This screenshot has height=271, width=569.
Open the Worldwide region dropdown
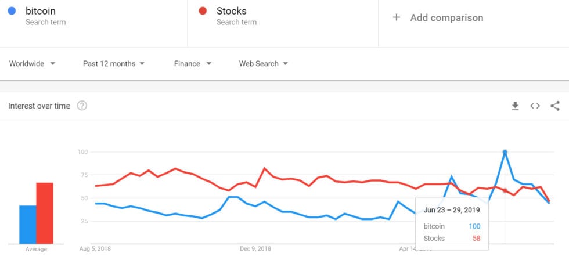pyautogui.click(x=32, y=64)
